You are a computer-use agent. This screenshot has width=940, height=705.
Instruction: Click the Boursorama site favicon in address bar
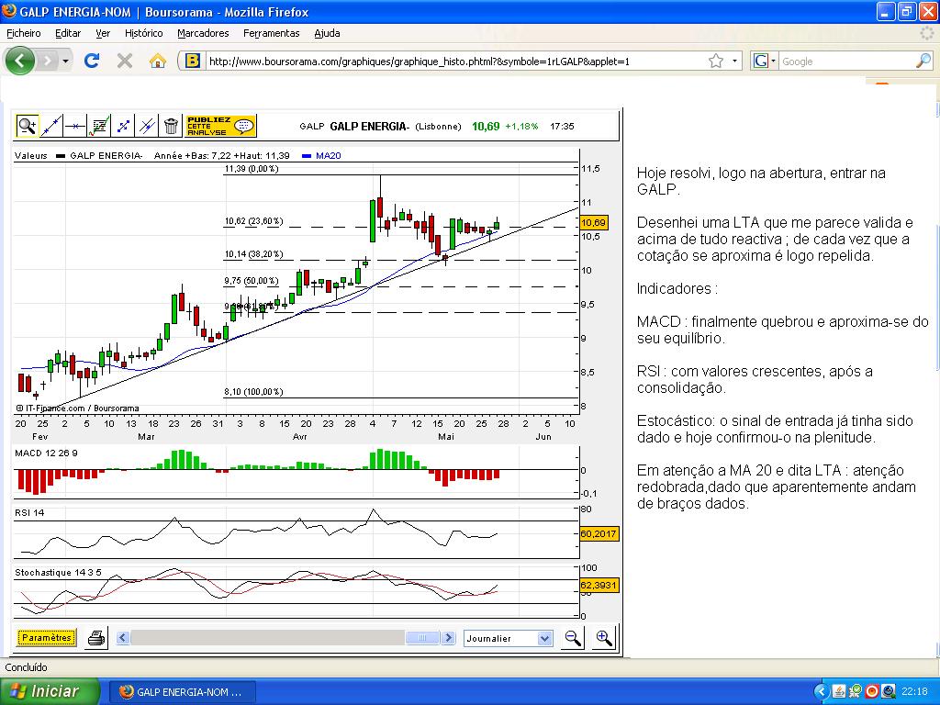click(193, 61)
